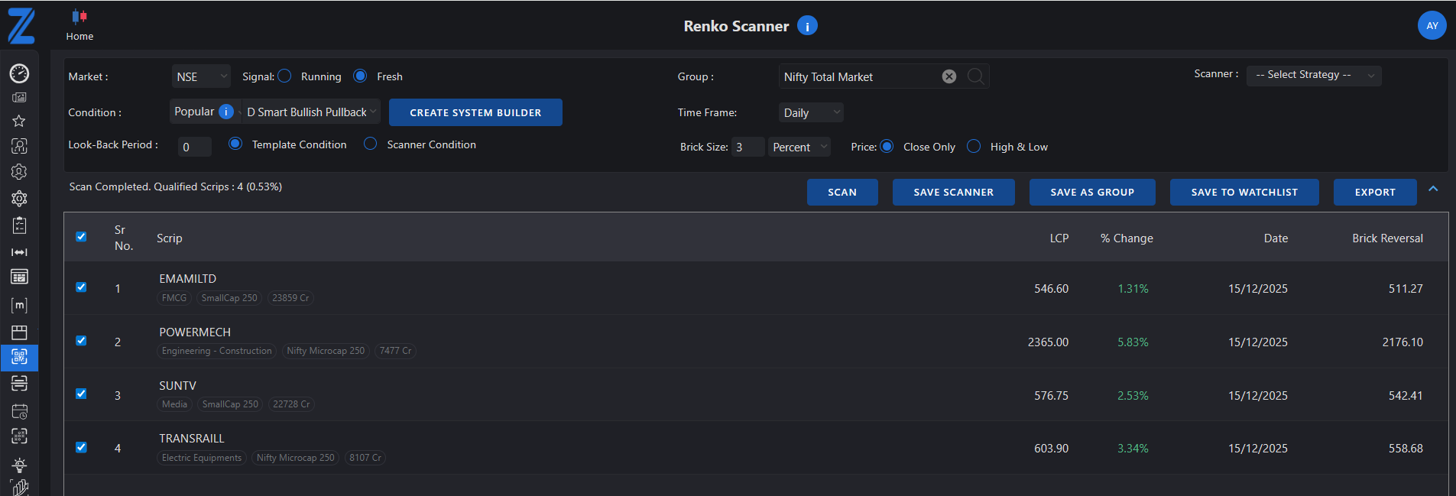
Task: Select High & Low price option
Action: [974, 146]
